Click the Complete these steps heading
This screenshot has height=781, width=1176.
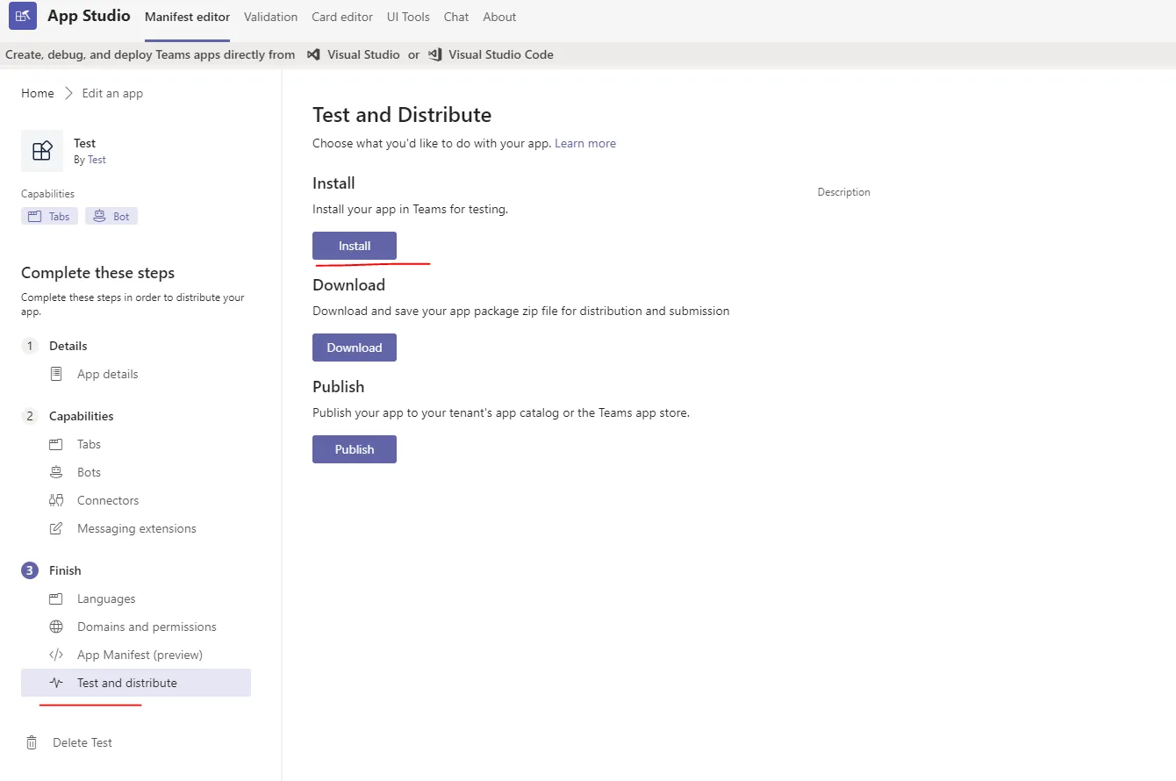point(98,273)
